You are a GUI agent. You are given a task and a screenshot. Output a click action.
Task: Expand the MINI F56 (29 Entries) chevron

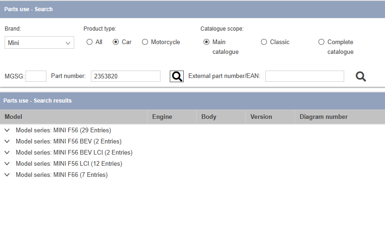click(x=7, y=130)
